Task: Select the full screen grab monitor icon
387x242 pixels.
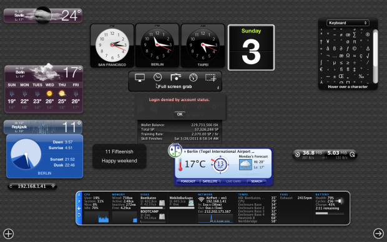Action: 140,77
